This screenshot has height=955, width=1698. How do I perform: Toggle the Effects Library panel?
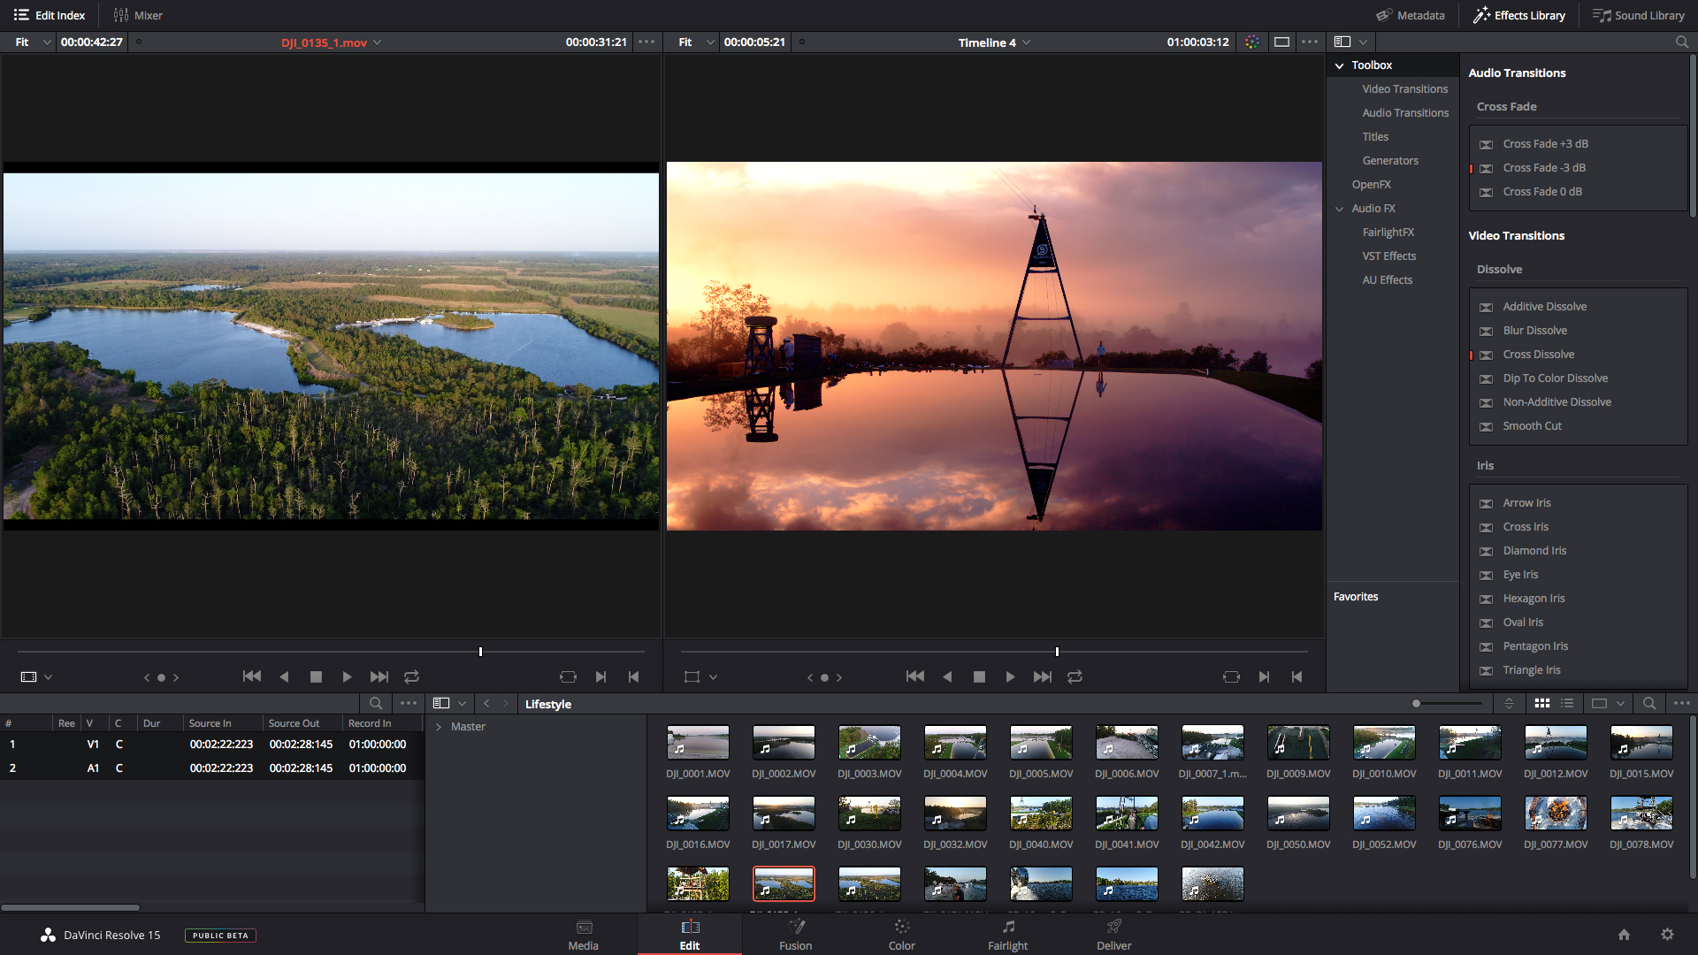tap(1519, 15)
